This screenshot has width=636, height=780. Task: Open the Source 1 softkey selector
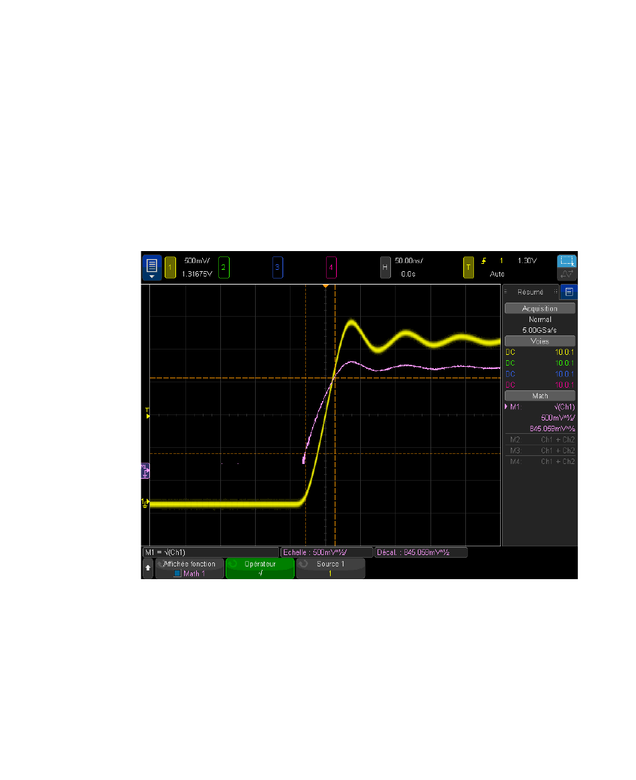click(x=331, y=568)
